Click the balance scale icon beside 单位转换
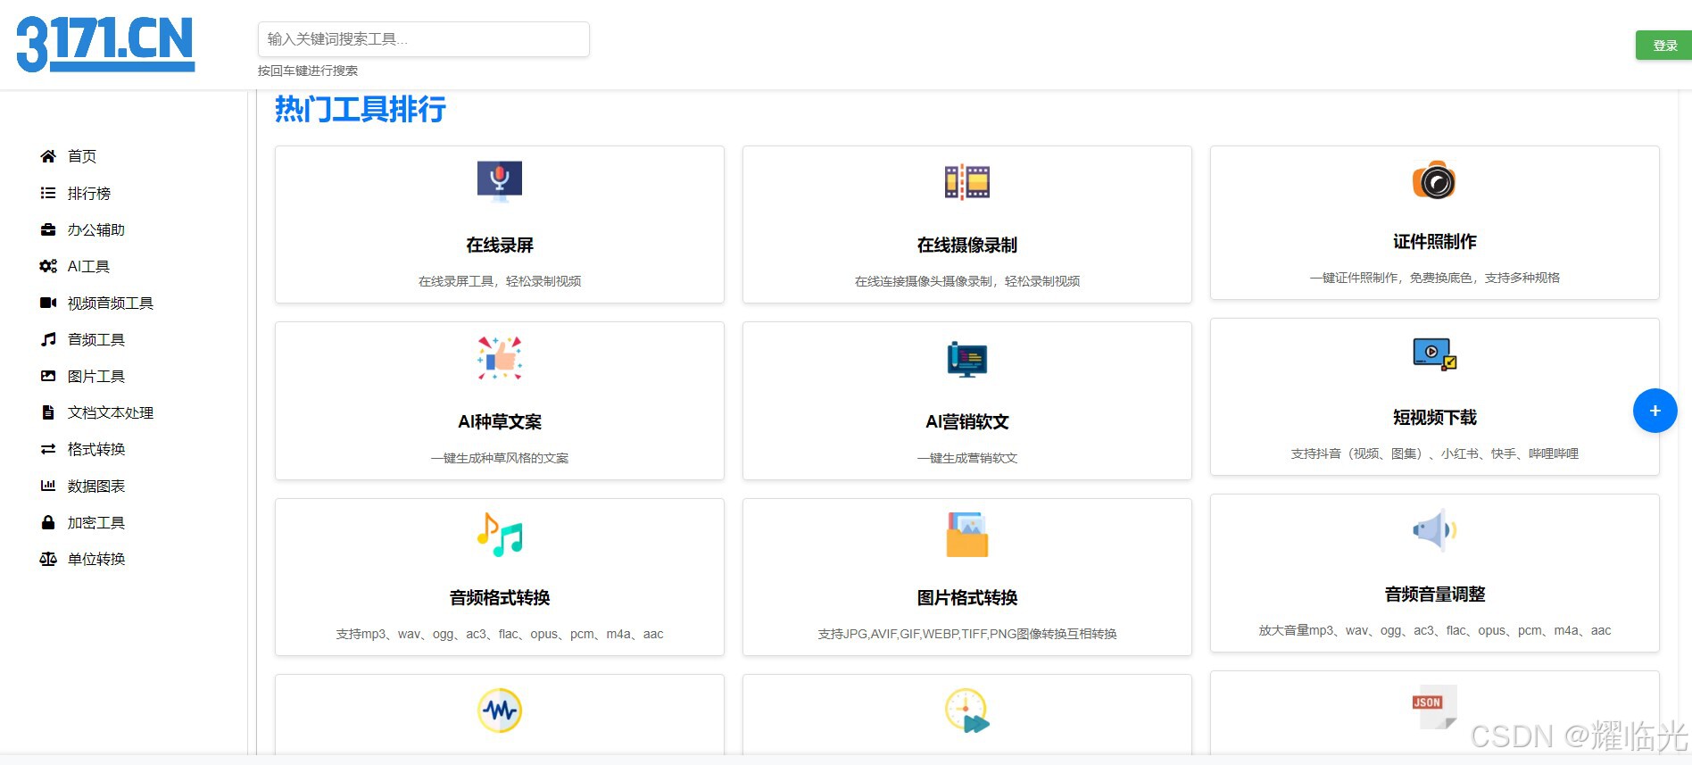Image resolution: width=1692 pixels, height=765 pixels. coord(48,559)
